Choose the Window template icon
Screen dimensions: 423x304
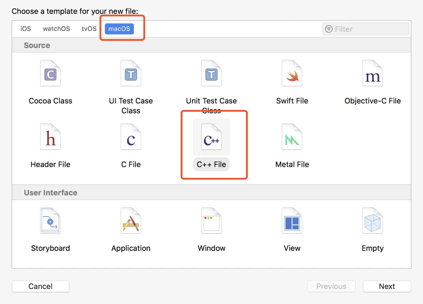pyautogui.click(x=211, y=221)
